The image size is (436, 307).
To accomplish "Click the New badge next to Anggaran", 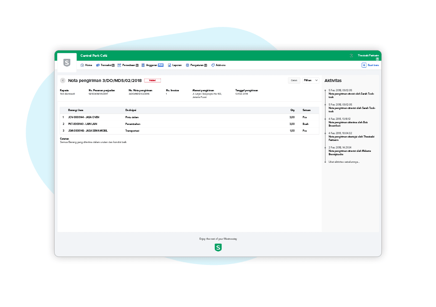I will [x=161, y=65].
